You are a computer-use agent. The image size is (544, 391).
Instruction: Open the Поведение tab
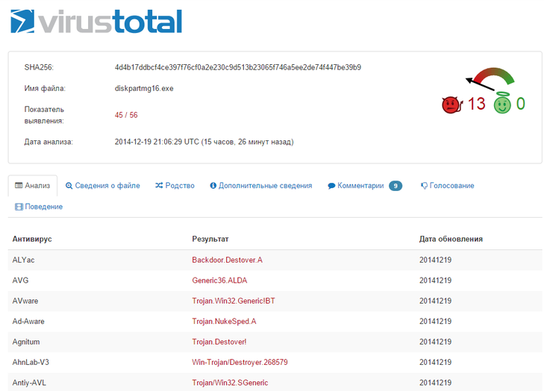(x=39, y=207)
